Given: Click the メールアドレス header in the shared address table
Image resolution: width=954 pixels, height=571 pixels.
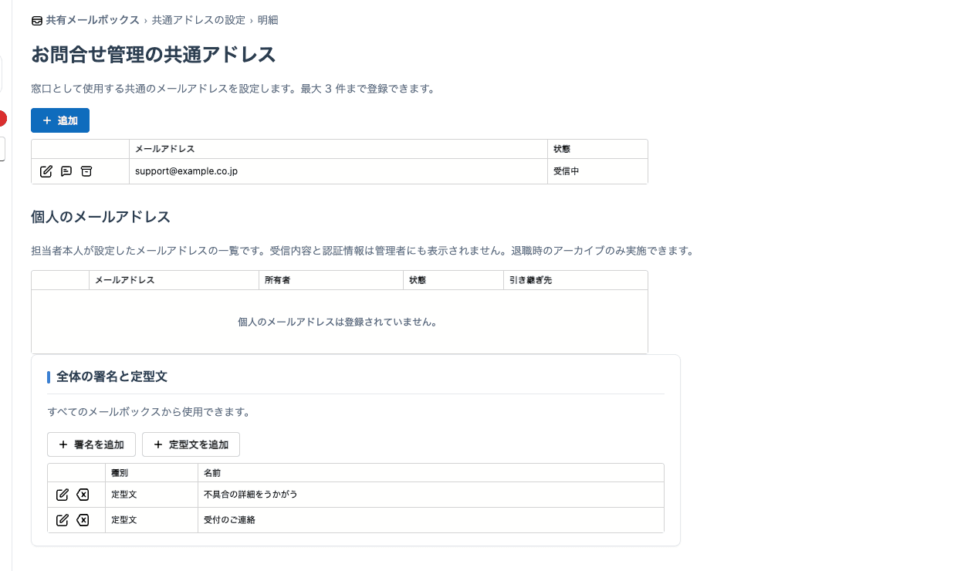Looking at the screenshot, I should [x=338, y=149].
